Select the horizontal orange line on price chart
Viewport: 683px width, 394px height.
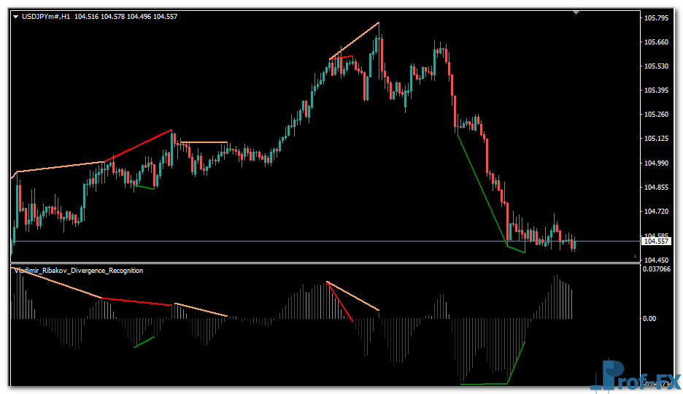click(x=204, y=142)
